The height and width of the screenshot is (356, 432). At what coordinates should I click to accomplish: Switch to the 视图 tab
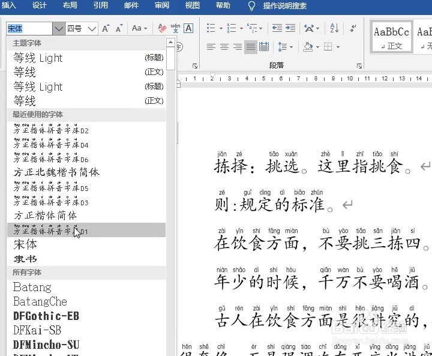click(193, 5)
